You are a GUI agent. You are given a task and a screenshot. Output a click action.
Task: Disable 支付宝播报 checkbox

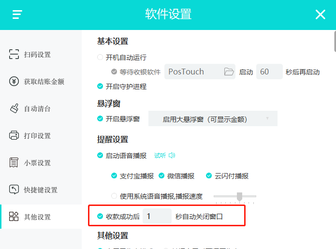(x=114, y=176)
